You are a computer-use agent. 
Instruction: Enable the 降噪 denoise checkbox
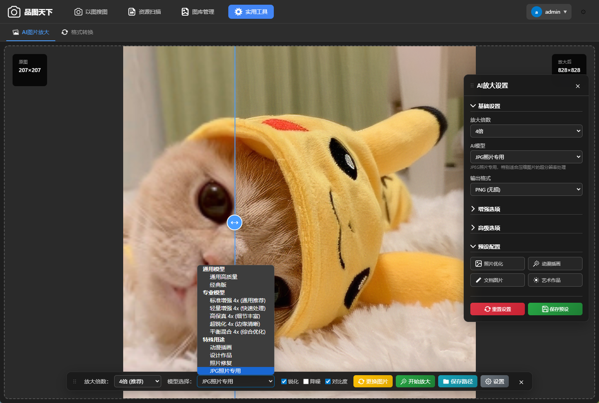coord(306,381)
